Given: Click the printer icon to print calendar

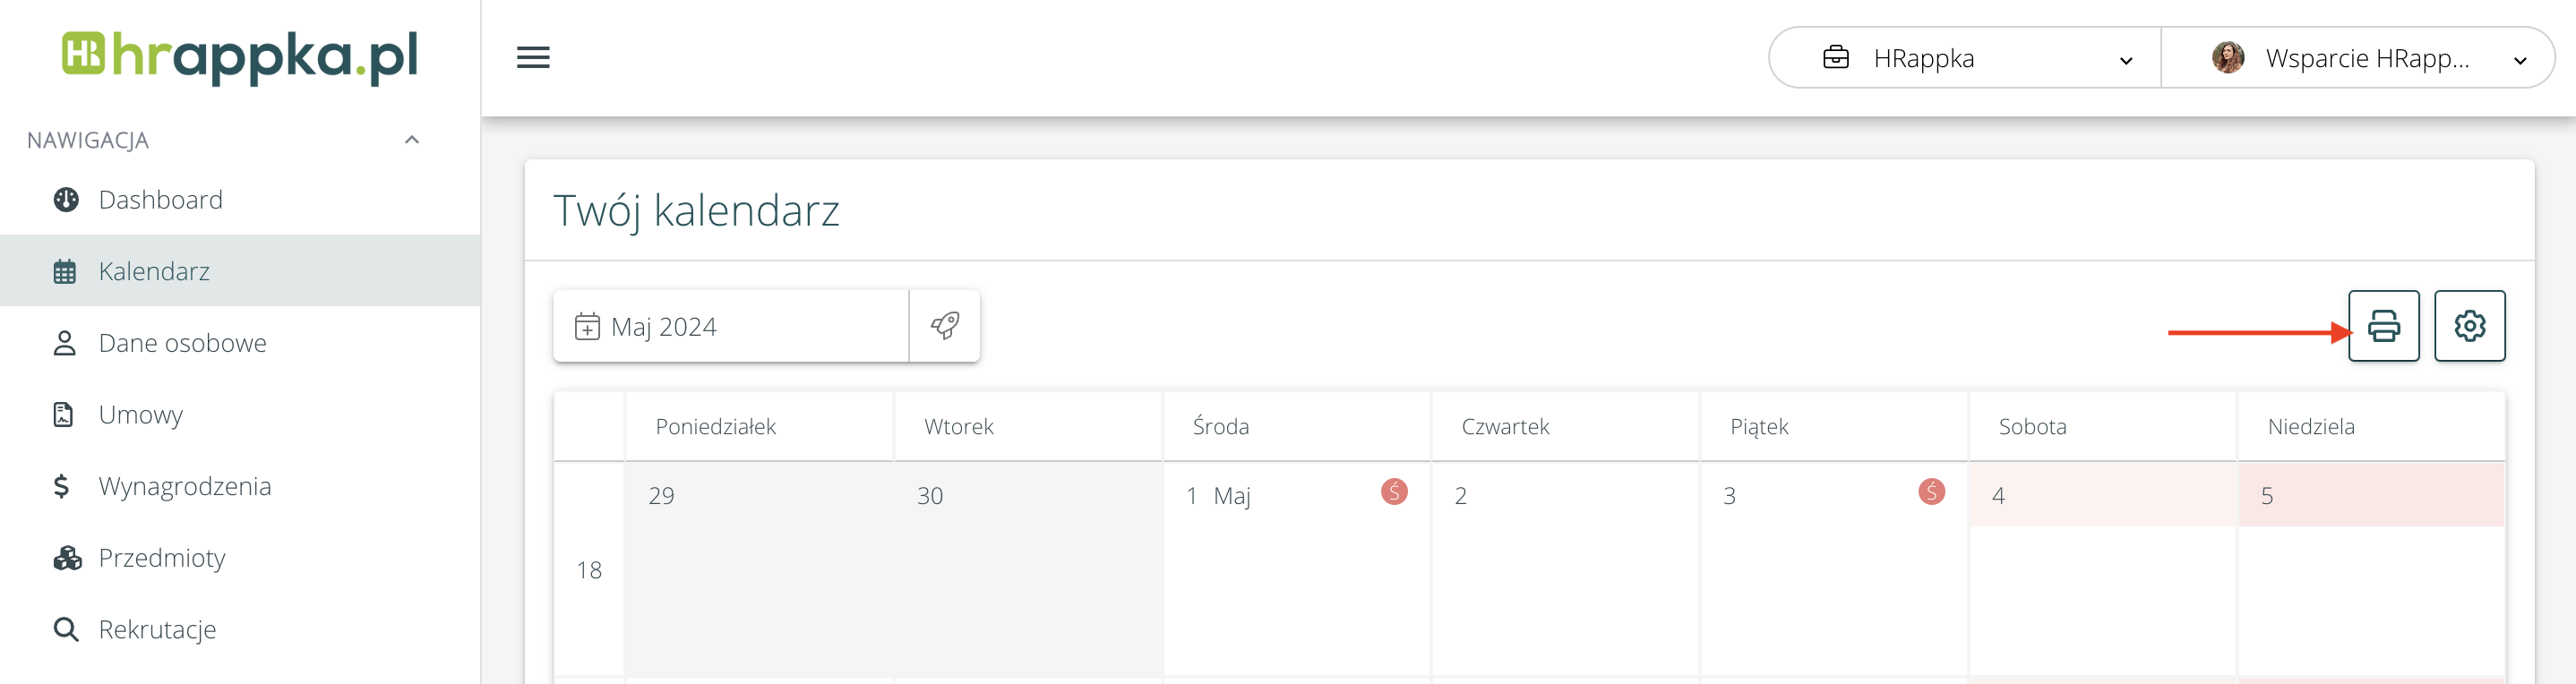Looking at the screenshot, I should pos(2383,326).
